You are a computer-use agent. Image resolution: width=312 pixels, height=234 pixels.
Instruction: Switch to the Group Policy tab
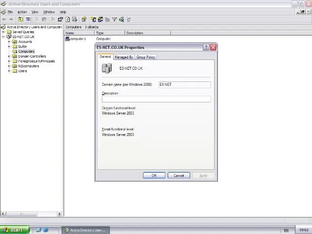click(145, 57)
